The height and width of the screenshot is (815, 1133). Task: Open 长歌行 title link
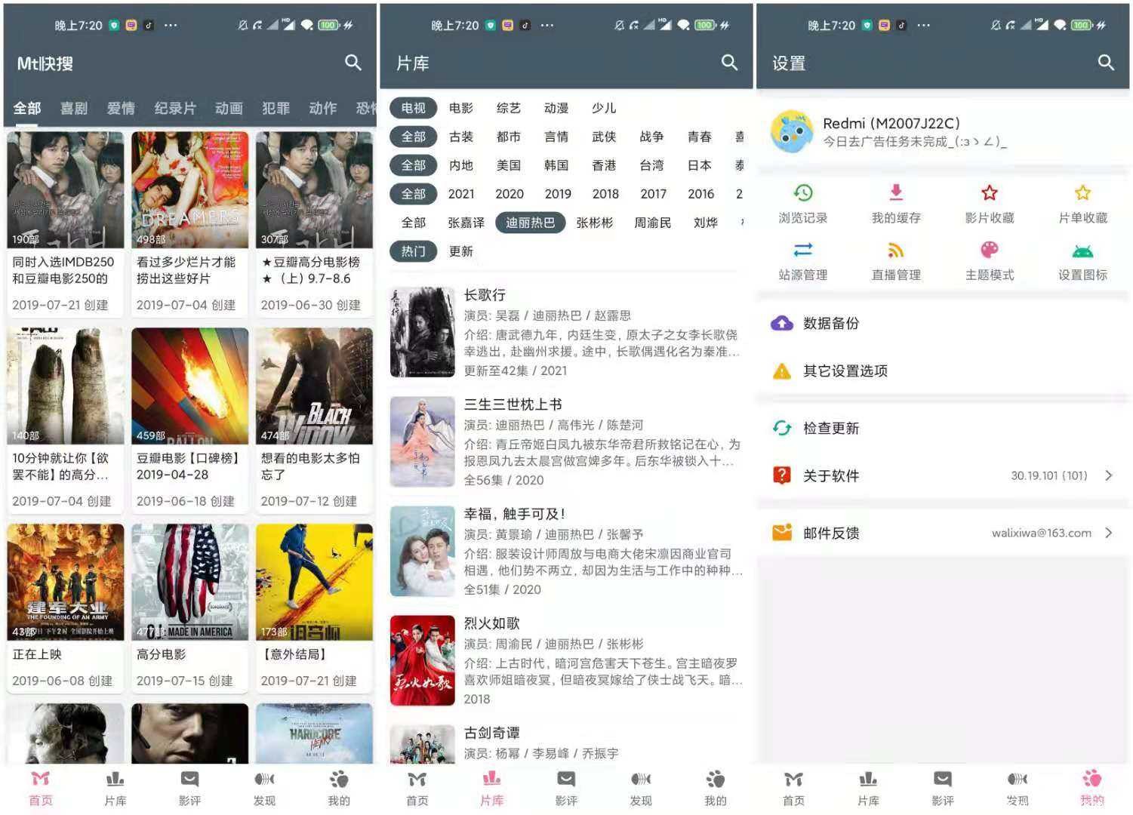point(485,295)
